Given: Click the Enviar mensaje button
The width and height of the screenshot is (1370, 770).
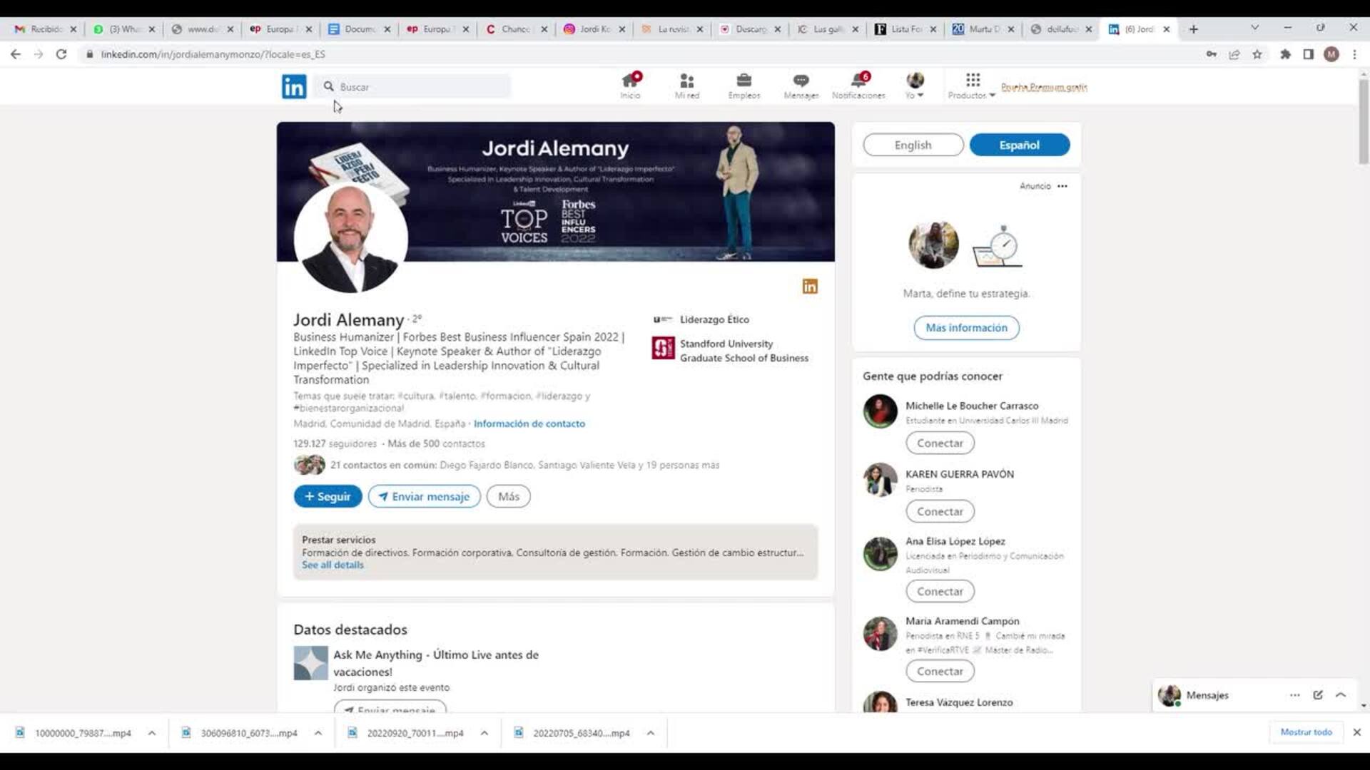Looking at the screenshot, I should [x=424, y=496].
